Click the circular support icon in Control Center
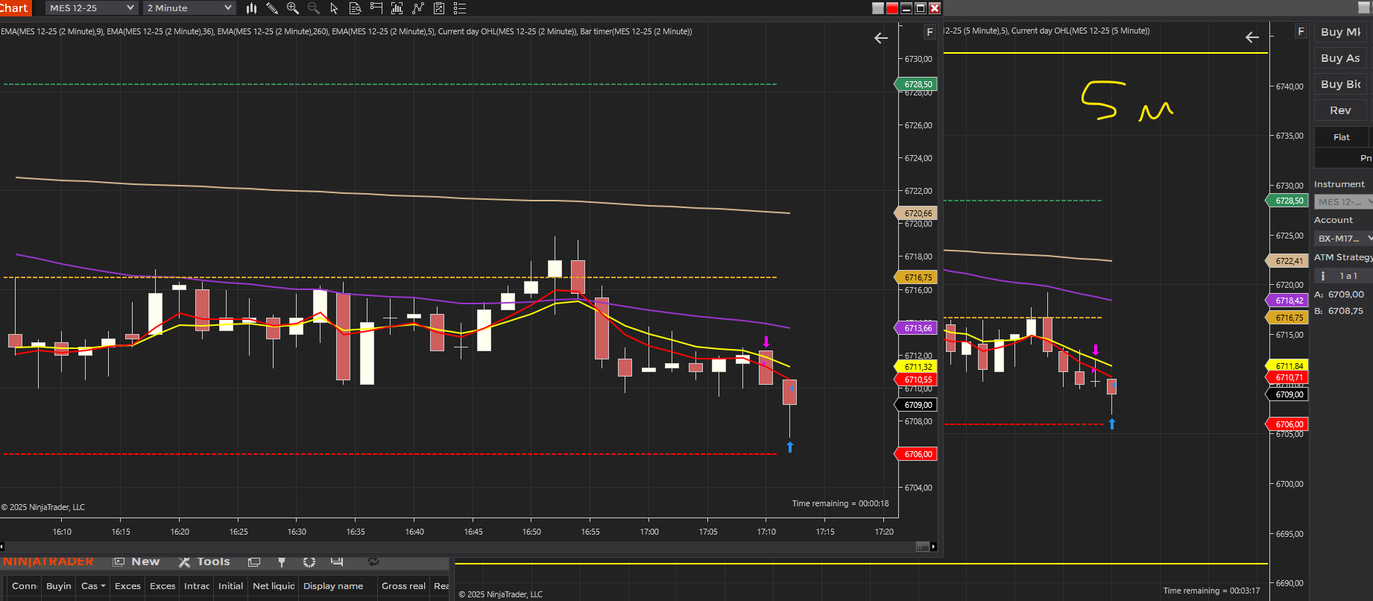This screenshot has width=1373, height=601. 309,561
